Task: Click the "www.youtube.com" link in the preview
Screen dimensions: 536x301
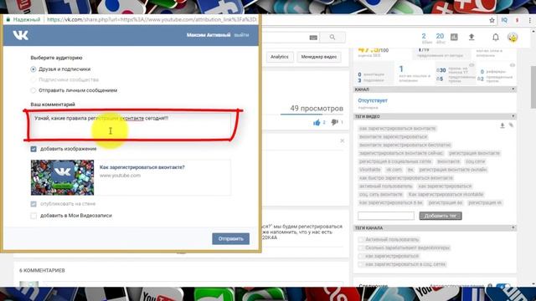Action: click(120, 176)
